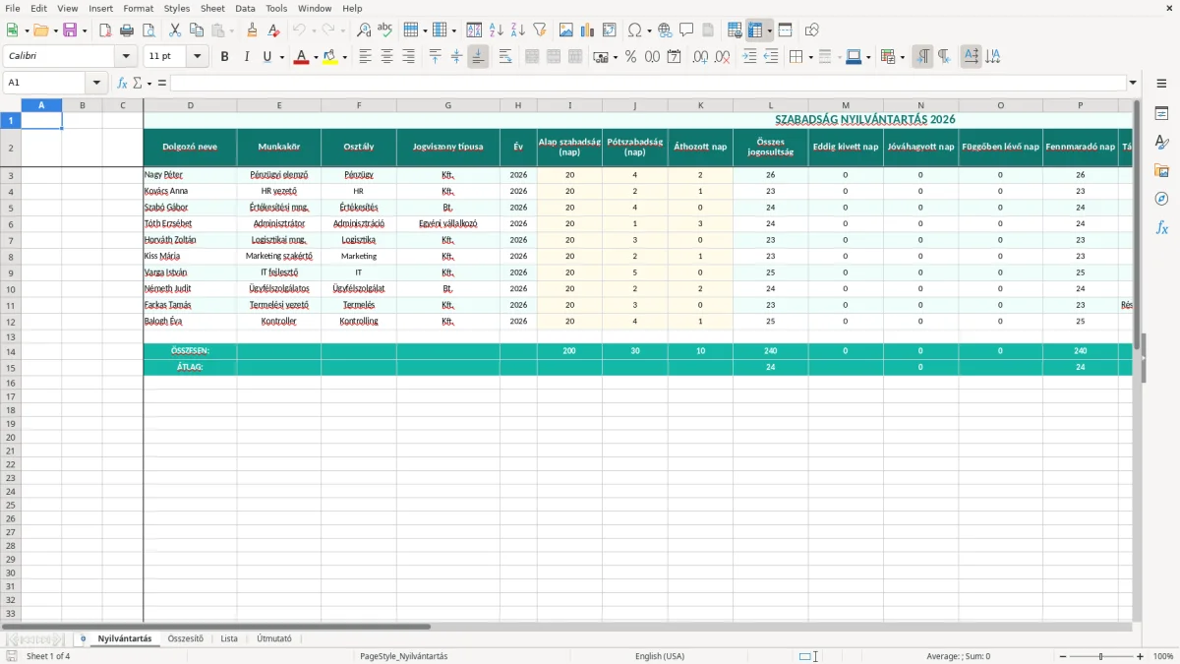
Task: Insert a hyperlink
Action: pos(665,30)
